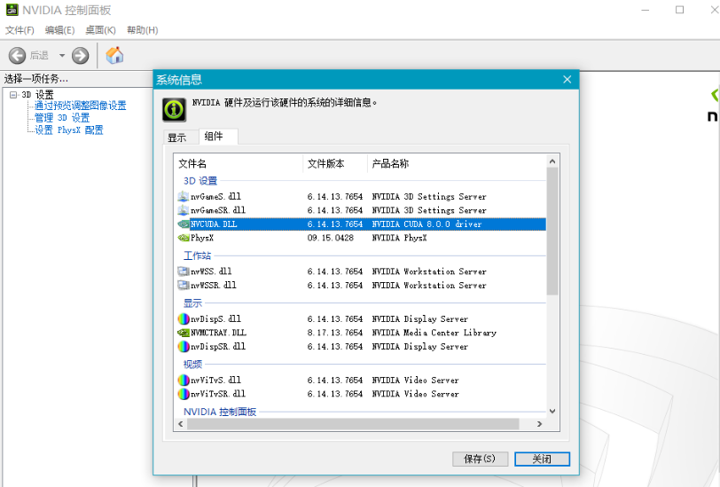Viewport: 720px width, 487px height.
Task: Open 管理 3D 设置 link
Action: point(62,118)
